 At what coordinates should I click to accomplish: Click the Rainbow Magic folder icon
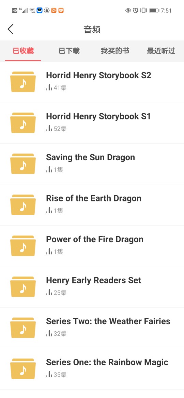pyautogui.click(x=23, y=368)
